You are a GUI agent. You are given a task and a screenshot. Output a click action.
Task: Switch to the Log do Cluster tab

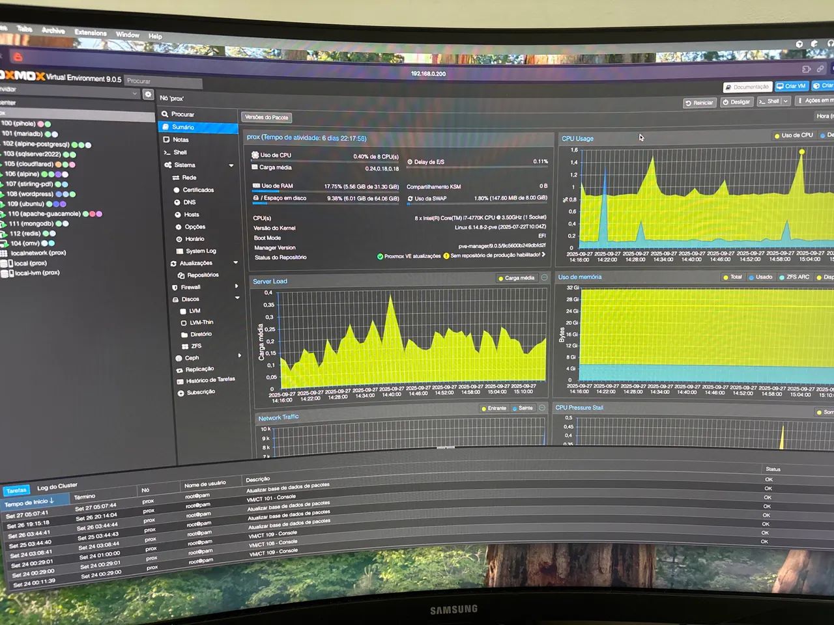coord(57,487)
